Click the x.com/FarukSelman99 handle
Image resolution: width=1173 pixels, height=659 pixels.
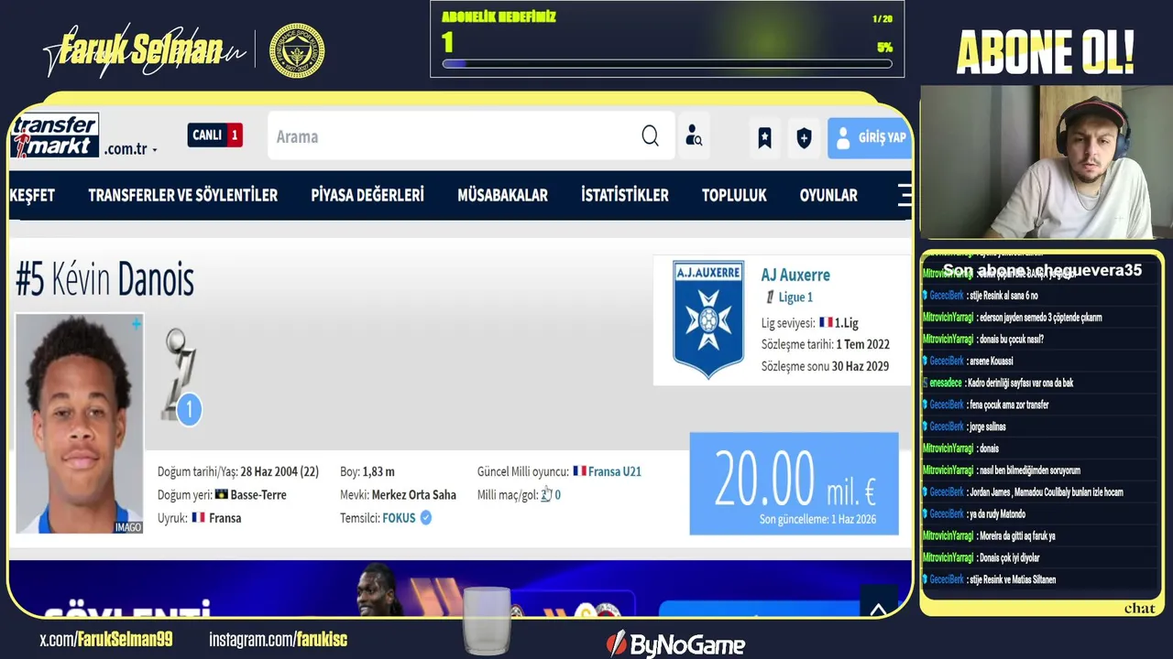click(106, 640)
